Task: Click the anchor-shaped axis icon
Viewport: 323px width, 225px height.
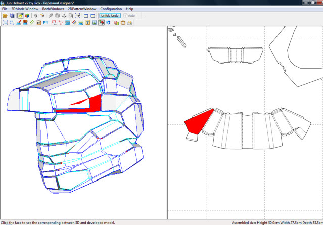Action: (x=64, y=16)
